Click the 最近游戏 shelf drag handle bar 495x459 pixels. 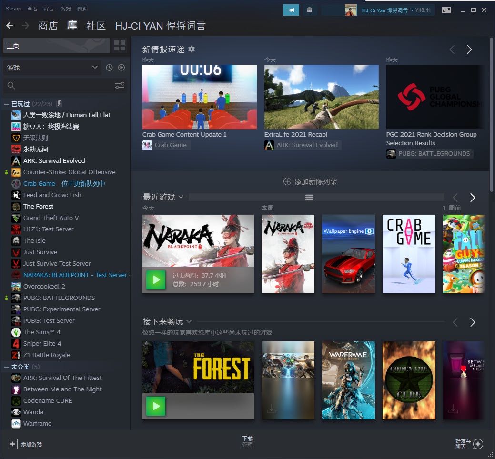click(309, 197)
